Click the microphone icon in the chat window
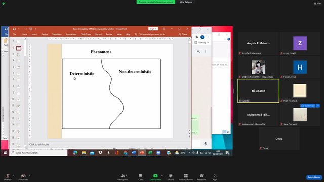Image resolution: width=324 pixels, height=182 pixels. coord(206,144)
